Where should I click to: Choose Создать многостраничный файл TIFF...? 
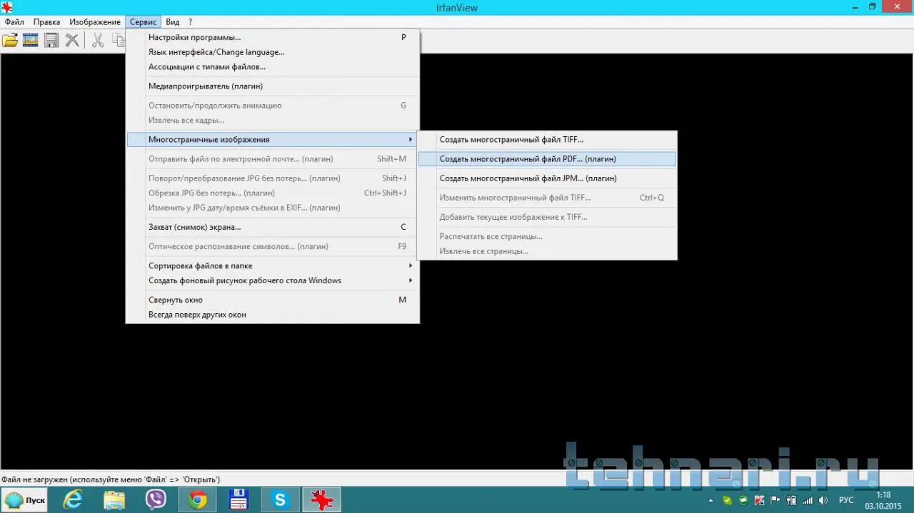[x=547, y=140]
